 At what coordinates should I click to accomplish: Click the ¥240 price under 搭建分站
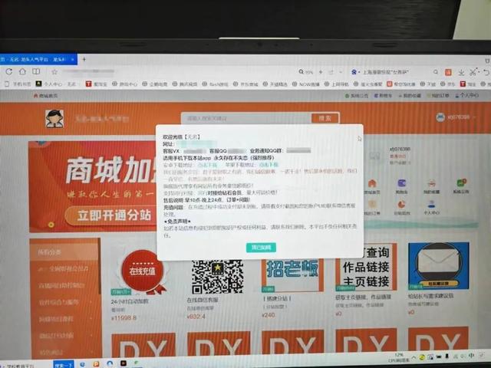click(x=269, y=315)
